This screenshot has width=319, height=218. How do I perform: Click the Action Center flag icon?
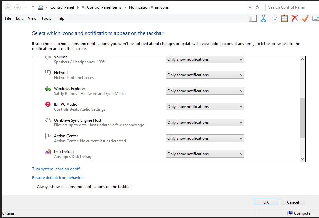(x=48, y=136)
